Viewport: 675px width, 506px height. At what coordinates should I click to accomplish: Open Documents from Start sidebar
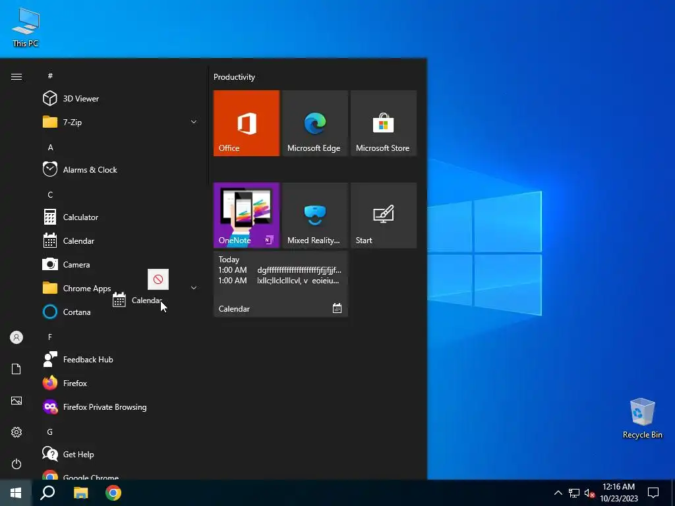(x=16, y=369)
